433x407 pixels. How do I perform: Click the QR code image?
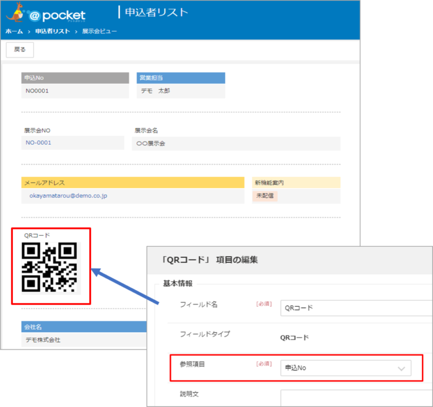click(x=49, y=267)
